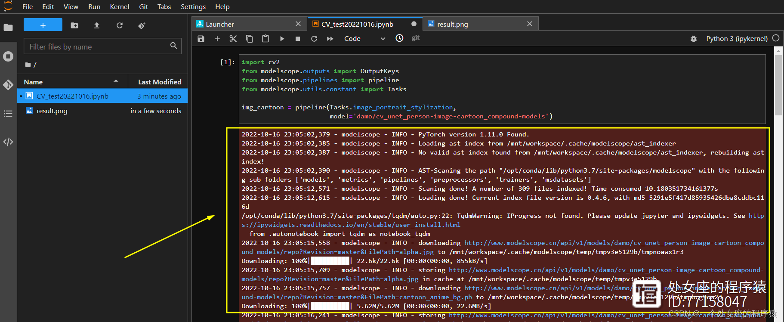
Task: Open the File menu
Action: coord(28,6)
